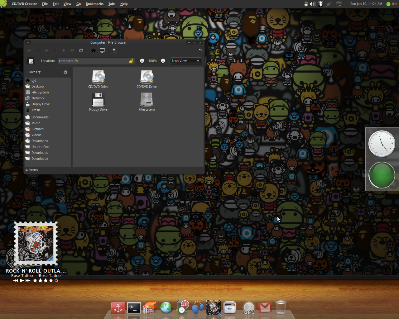
Task: Open the Back history dropdown arrow
Action: [38, 50]
